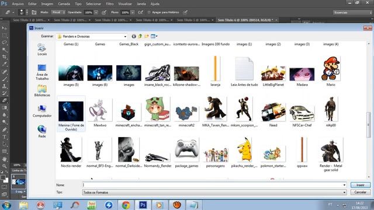Click the foreground color swatch
This screenshot has width=374, height=210.
pos(3,177)
